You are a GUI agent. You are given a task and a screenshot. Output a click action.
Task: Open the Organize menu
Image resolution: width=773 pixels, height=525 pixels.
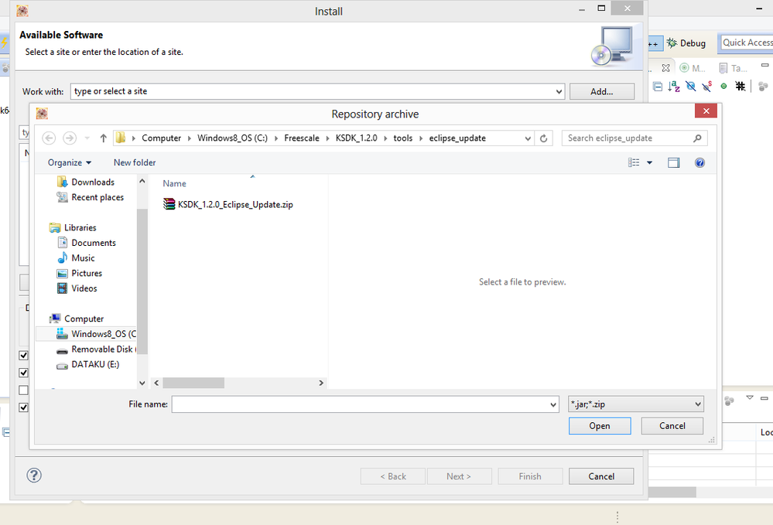[x=70, y=162]
